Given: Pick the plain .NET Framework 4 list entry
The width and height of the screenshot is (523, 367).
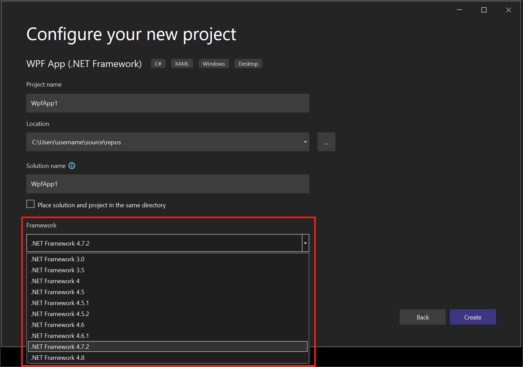Looking at the screenshot, I should (168, 281).
